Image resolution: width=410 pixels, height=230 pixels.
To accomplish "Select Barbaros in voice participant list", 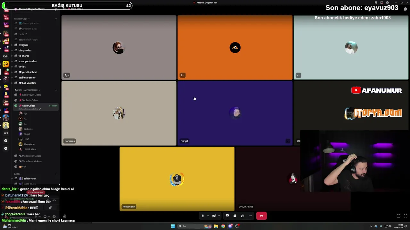I will click(x=38, y=129).
